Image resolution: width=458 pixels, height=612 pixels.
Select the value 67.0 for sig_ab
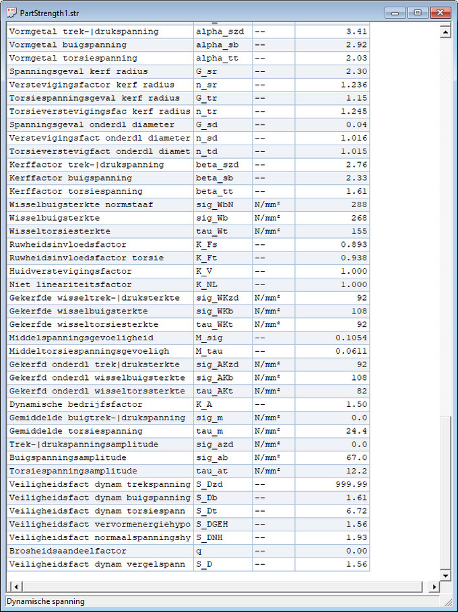coord(356,457)
